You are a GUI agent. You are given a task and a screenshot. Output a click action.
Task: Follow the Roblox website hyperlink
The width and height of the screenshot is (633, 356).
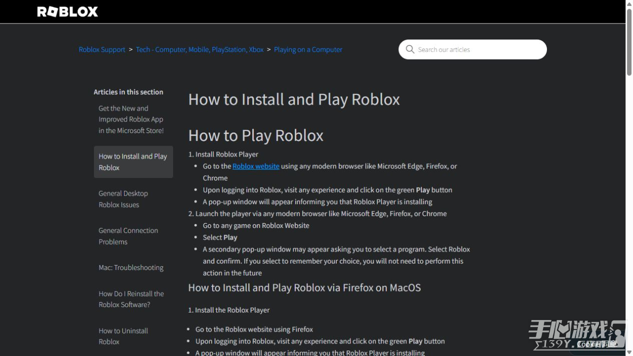256,166
